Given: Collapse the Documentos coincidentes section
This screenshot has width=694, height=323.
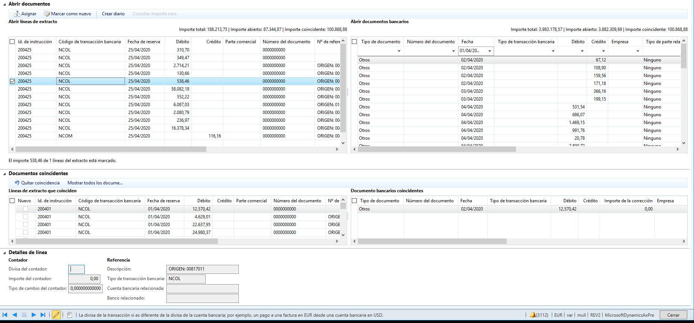Looking at the screenshot, I should point(4,174).
